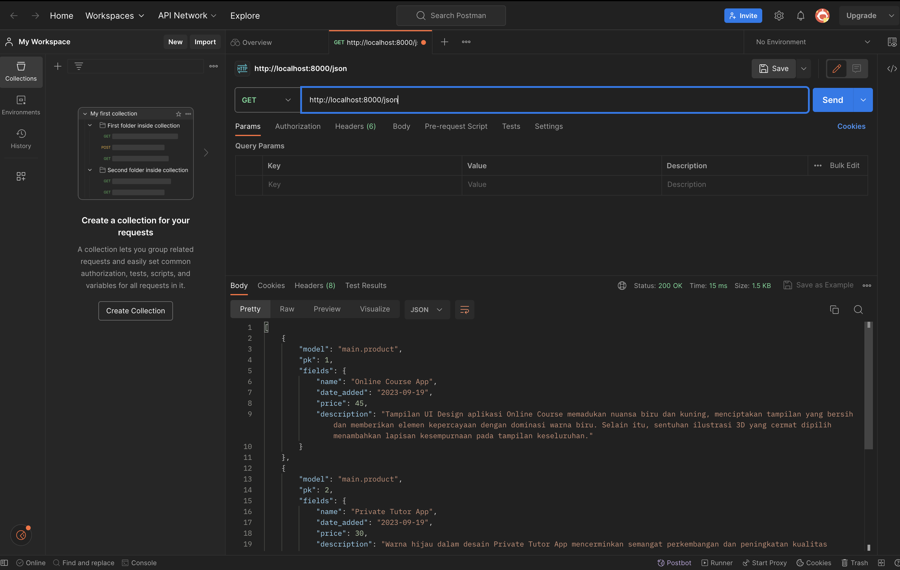Open the GET method dropdown

(267, 100)
